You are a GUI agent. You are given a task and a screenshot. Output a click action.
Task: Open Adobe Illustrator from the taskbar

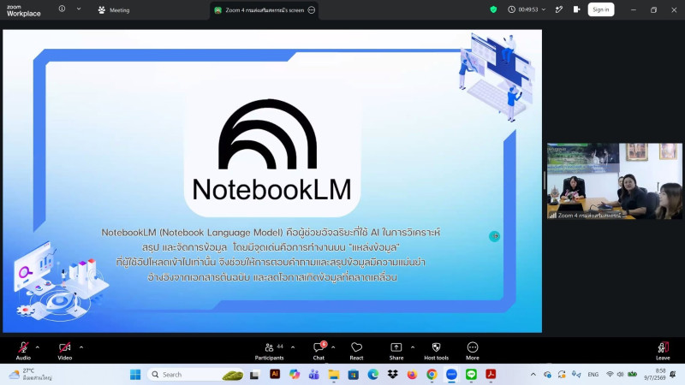point(275,374)
